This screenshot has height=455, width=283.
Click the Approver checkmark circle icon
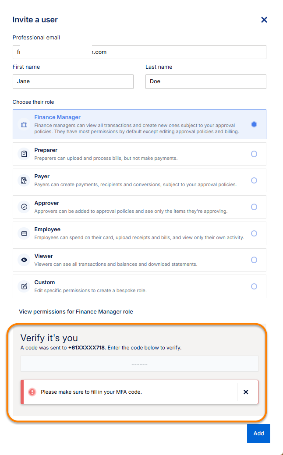coord(24,207)
